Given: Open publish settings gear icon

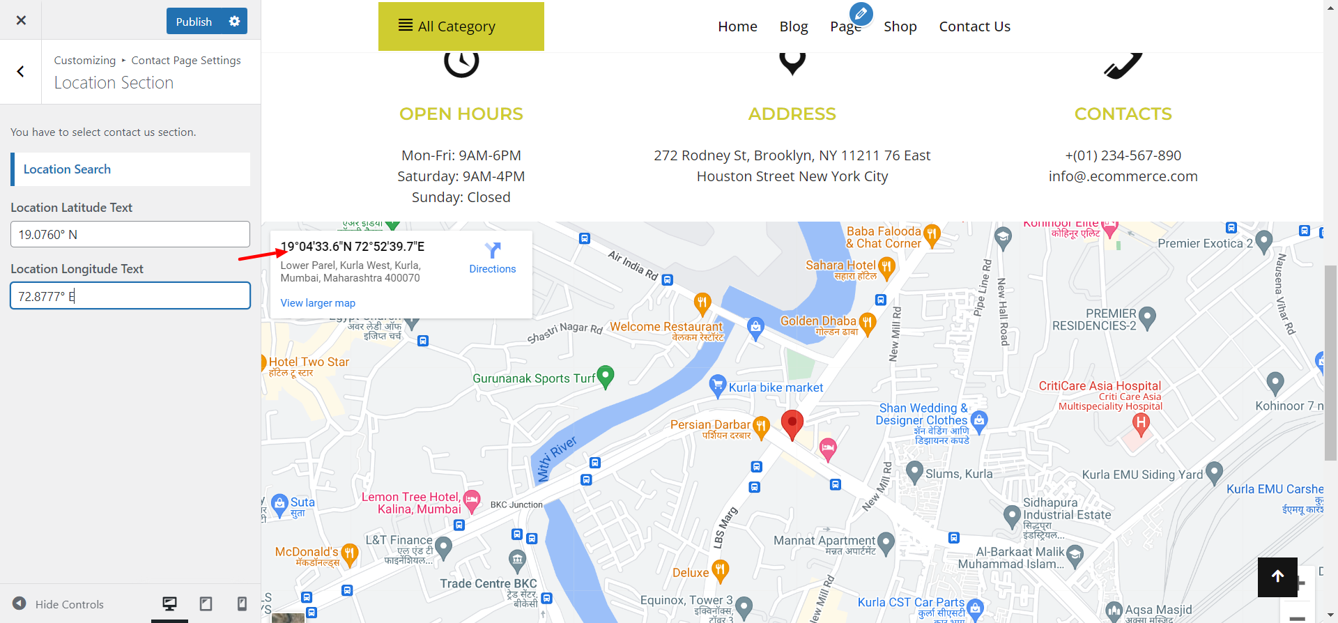Looking at the screenshot, I should coord(235,21).
